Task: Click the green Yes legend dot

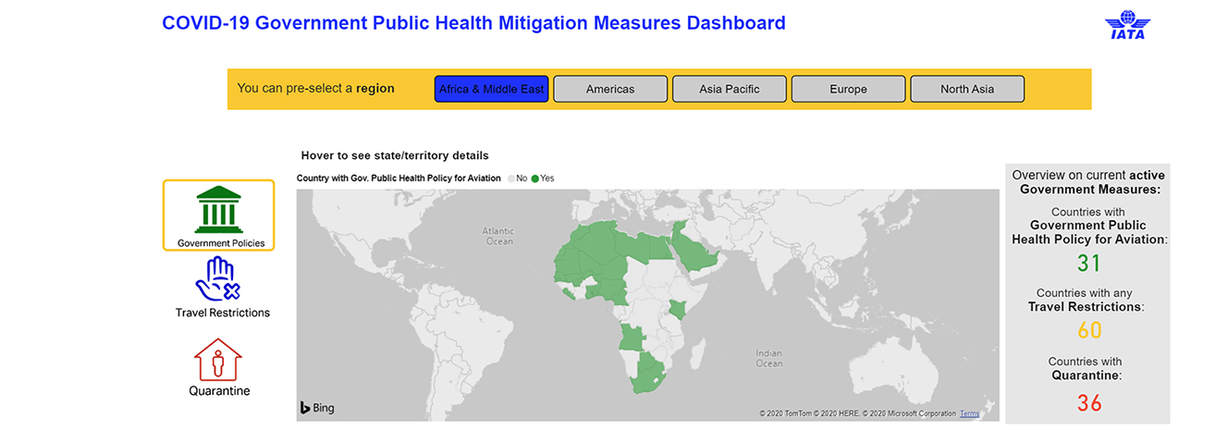Action: click(x=534, y=178)
